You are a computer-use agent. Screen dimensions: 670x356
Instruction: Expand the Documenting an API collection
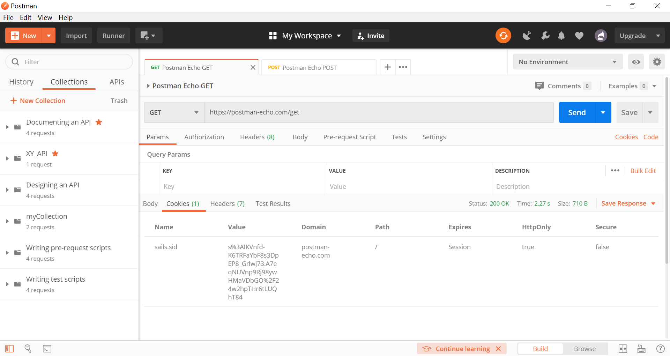tap(7, 127)
